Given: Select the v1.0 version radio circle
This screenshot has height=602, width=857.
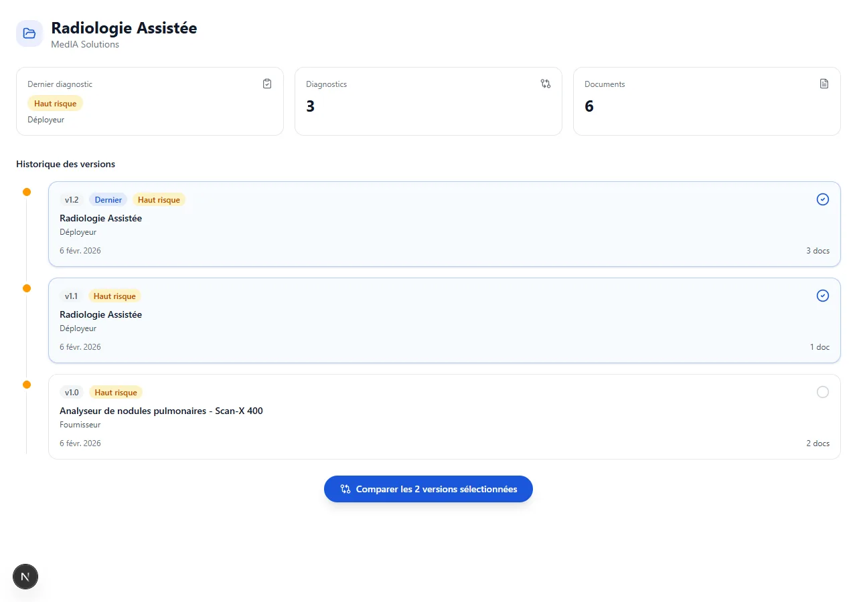Looking at the screenshot, I should pyautogui.click(x=823, y=392).
